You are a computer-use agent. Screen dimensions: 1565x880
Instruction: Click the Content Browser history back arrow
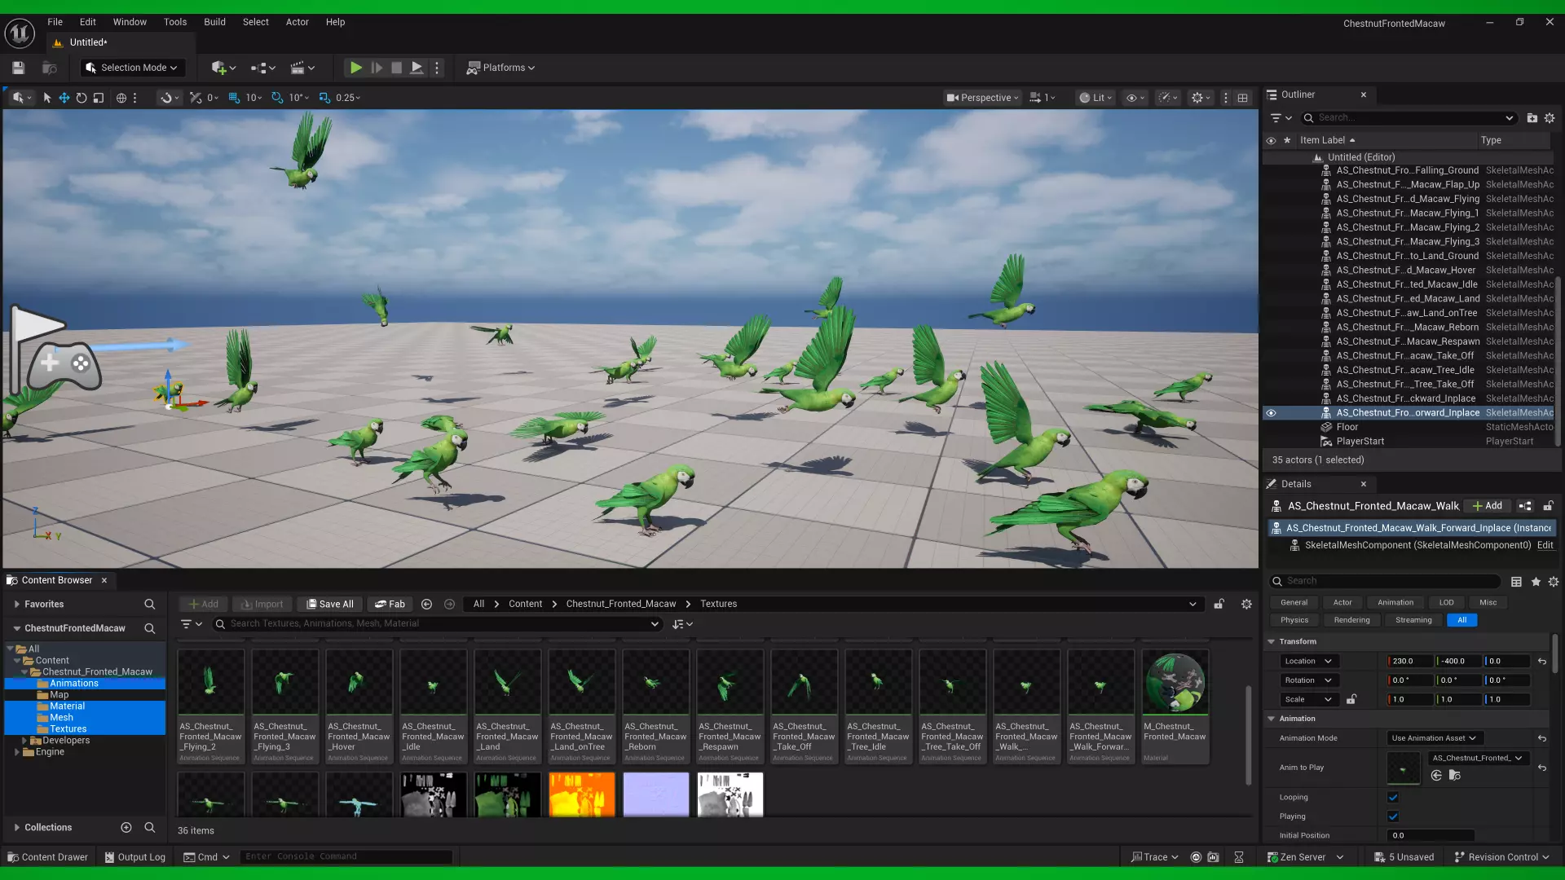click(x=426, y=604)
